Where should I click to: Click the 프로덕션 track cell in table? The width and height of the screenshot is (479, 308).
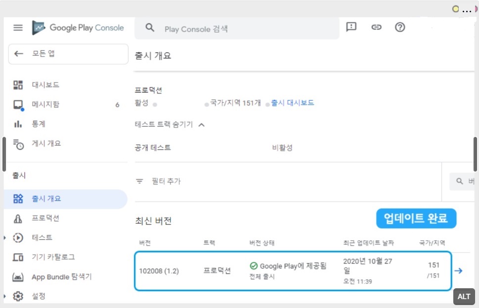point(217,271)
